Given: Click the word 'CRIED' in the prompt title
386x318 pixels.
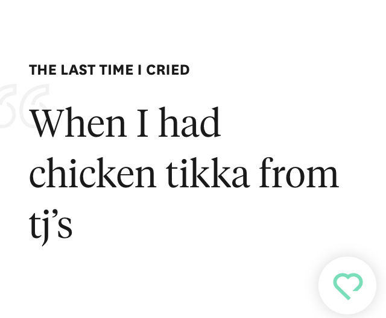Looking at the screenshot, I should [168, 70].
